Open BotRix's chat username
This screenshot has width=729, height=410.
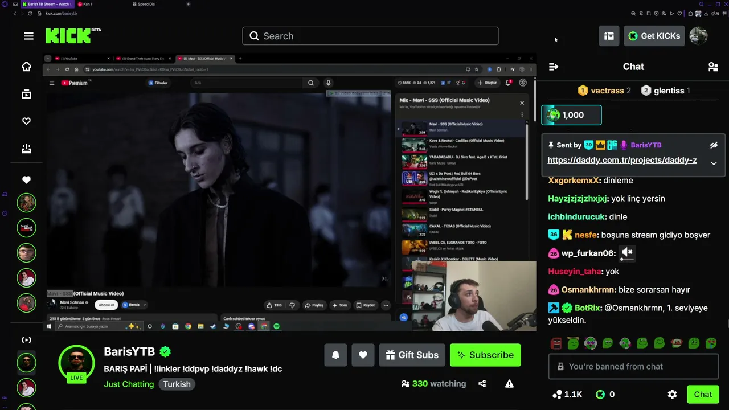click(588, 308)
